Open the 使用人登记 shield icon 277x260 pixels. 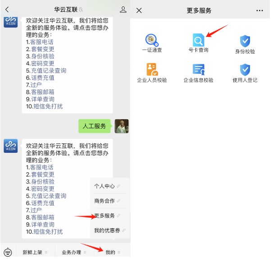pos(245,70)
